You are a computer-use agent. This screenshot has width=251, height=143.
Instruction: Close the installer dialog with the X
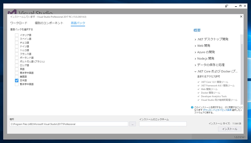(241, 17)
